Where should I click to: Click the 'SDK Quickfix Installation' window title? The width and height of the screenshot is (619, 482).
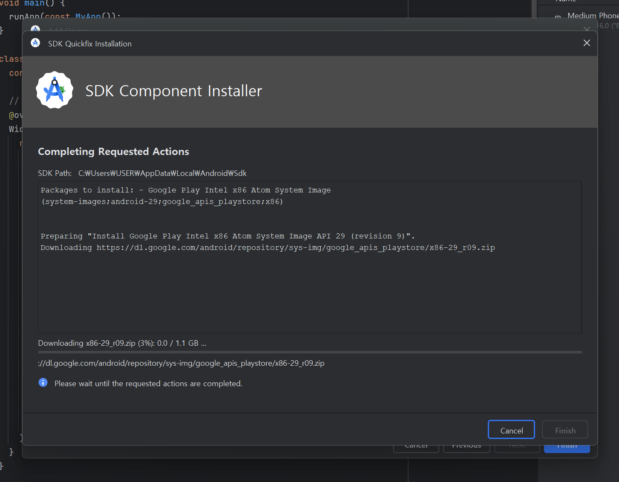click(x=90, y=44)
